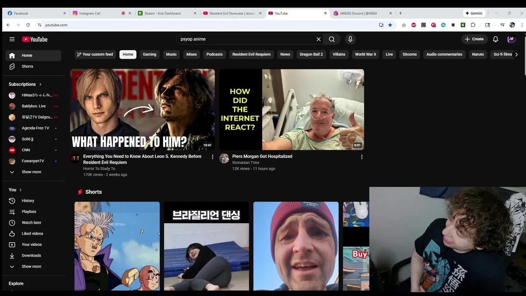Open the Romanian TVee channel name link
Viewport: 526px width, 296px height.
click(246, 163)
